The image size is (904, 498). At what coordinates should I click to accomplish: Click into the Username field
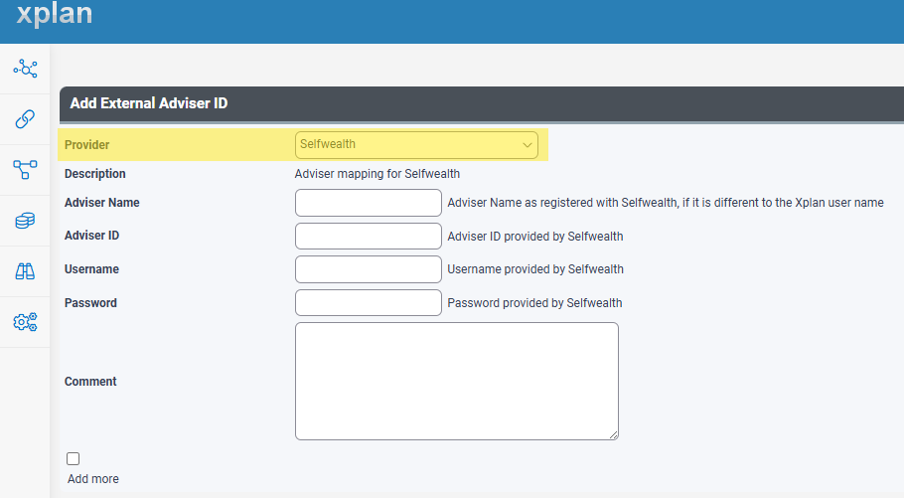[369, 269]
